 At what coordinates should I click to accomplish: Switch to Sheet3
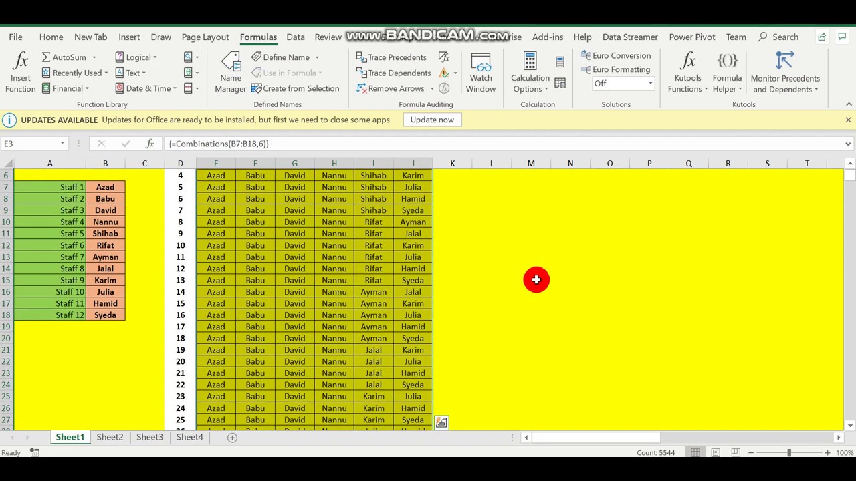[150, 437]
